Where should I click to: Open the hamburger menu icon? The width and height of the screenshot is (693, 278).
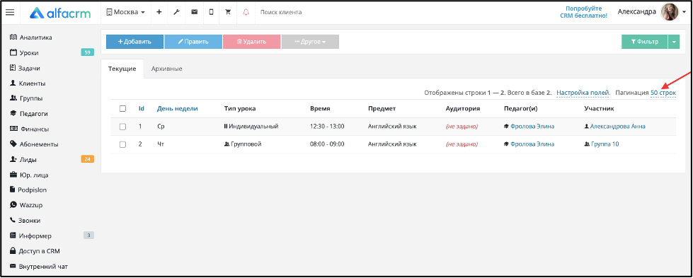click(10, 12)
